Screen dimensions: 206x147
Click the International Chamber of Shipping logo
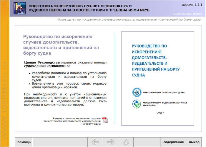pos(137,92)
